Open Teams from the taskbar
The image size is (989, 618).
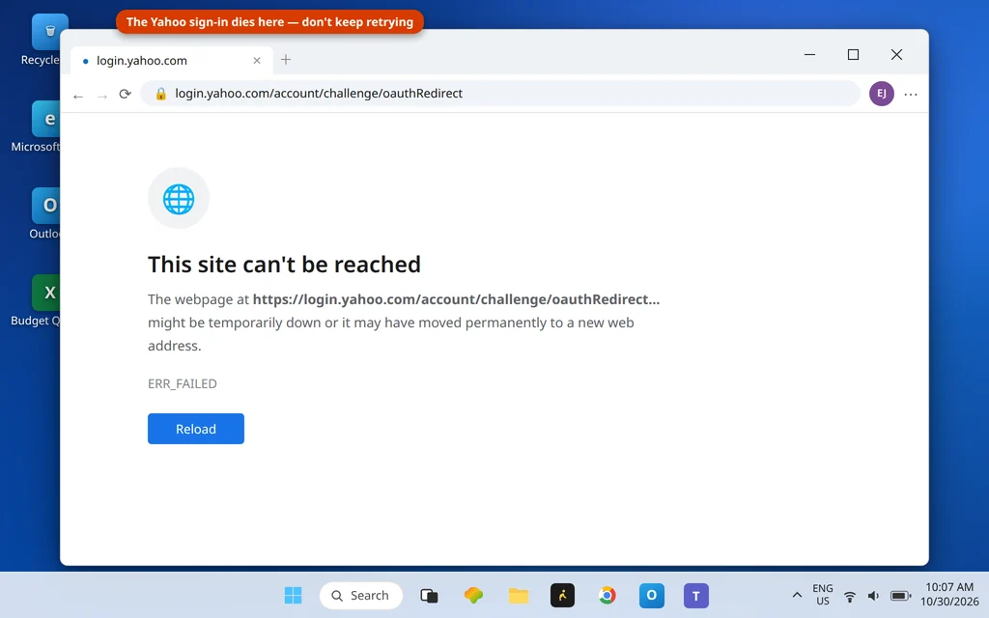pyautogui.click(x=696, y=595)
